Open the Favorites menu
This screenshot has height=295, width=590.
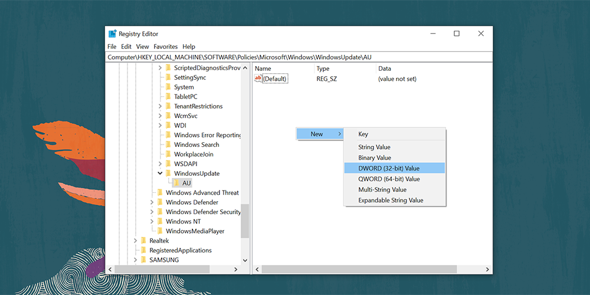tap(166, 47)
